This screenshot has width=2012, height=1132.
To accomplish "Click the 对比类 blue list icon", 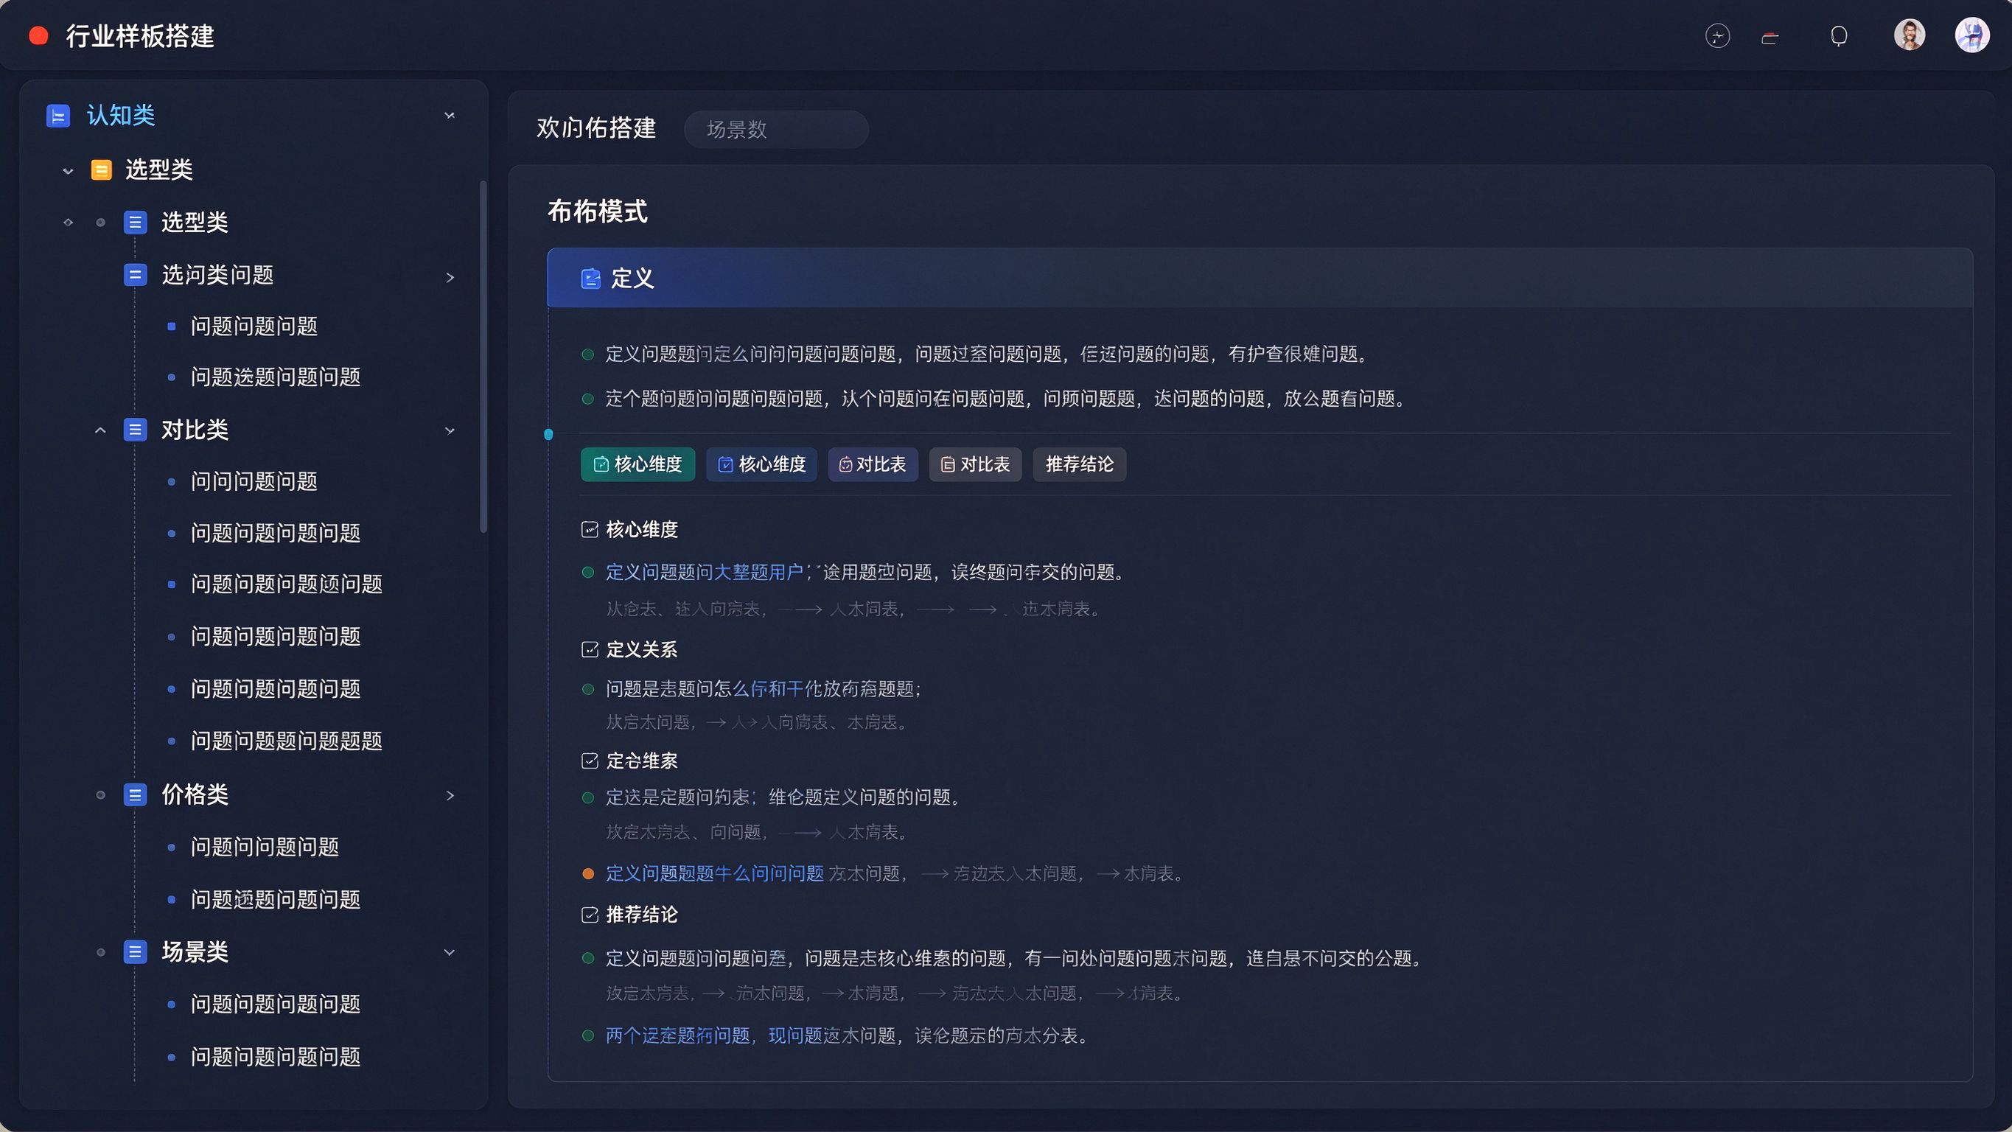I will (135, 430).
